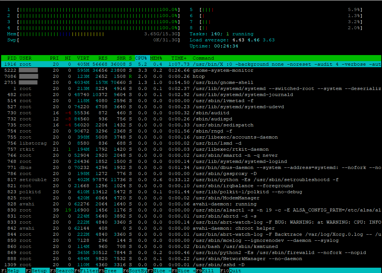The width and height of the screenshot is (382, 273).
Task: Select the systemd-logind process row
Action: pyautogui.click(x=191, y=162)
